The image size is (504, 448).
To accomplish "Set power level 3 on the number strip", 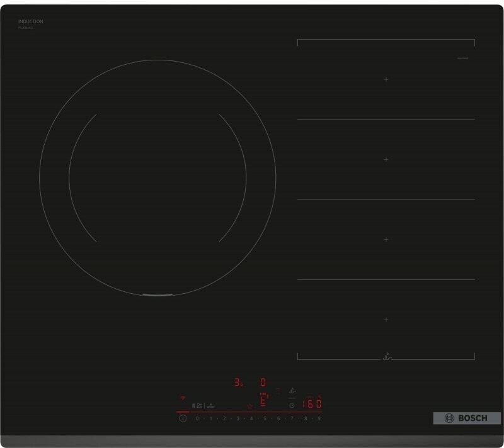I will point(238,418).
